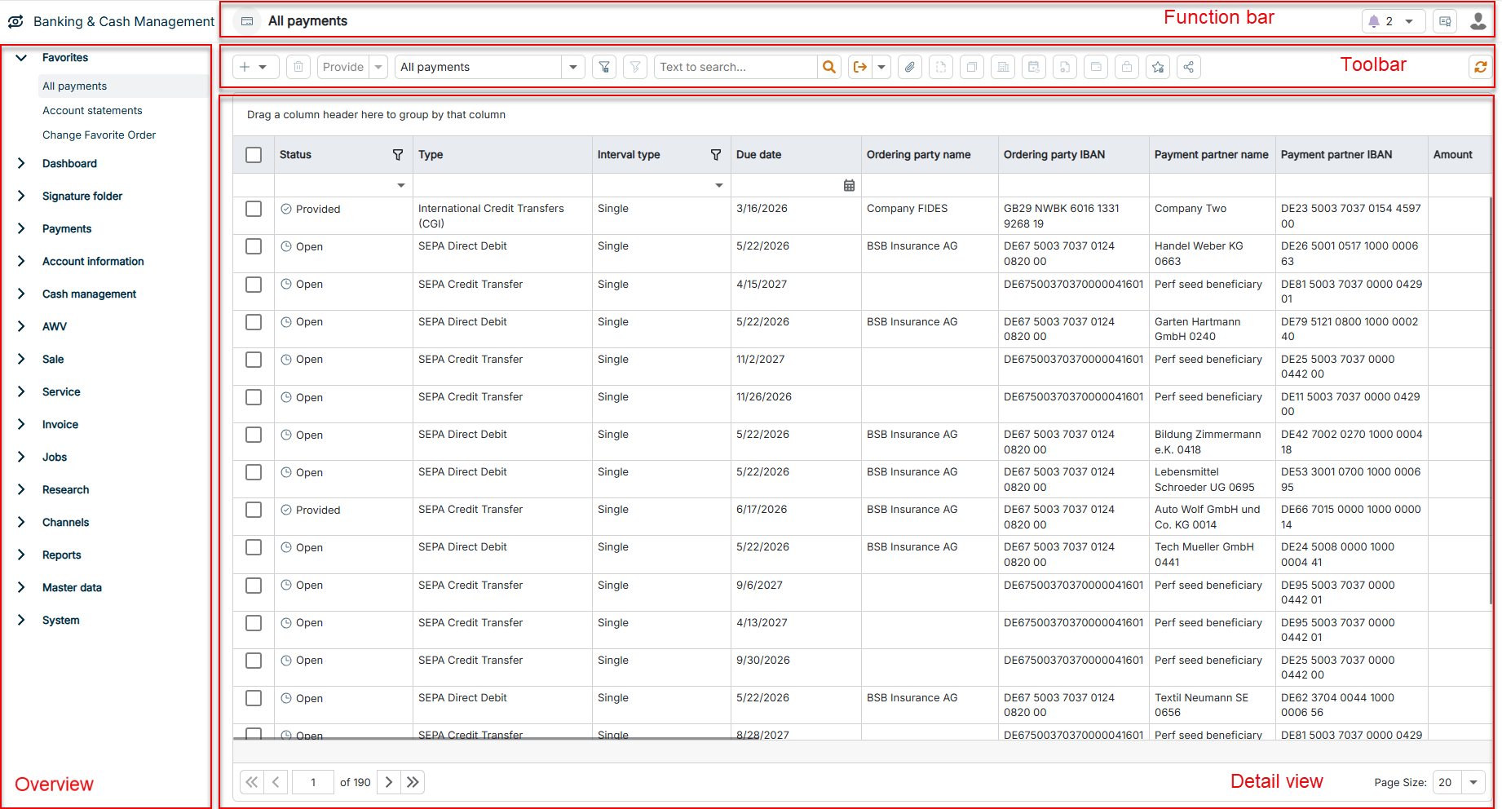This screenshot has width=1502, height=809.
Task: Open notifications bell icon
Action: 1374,21
